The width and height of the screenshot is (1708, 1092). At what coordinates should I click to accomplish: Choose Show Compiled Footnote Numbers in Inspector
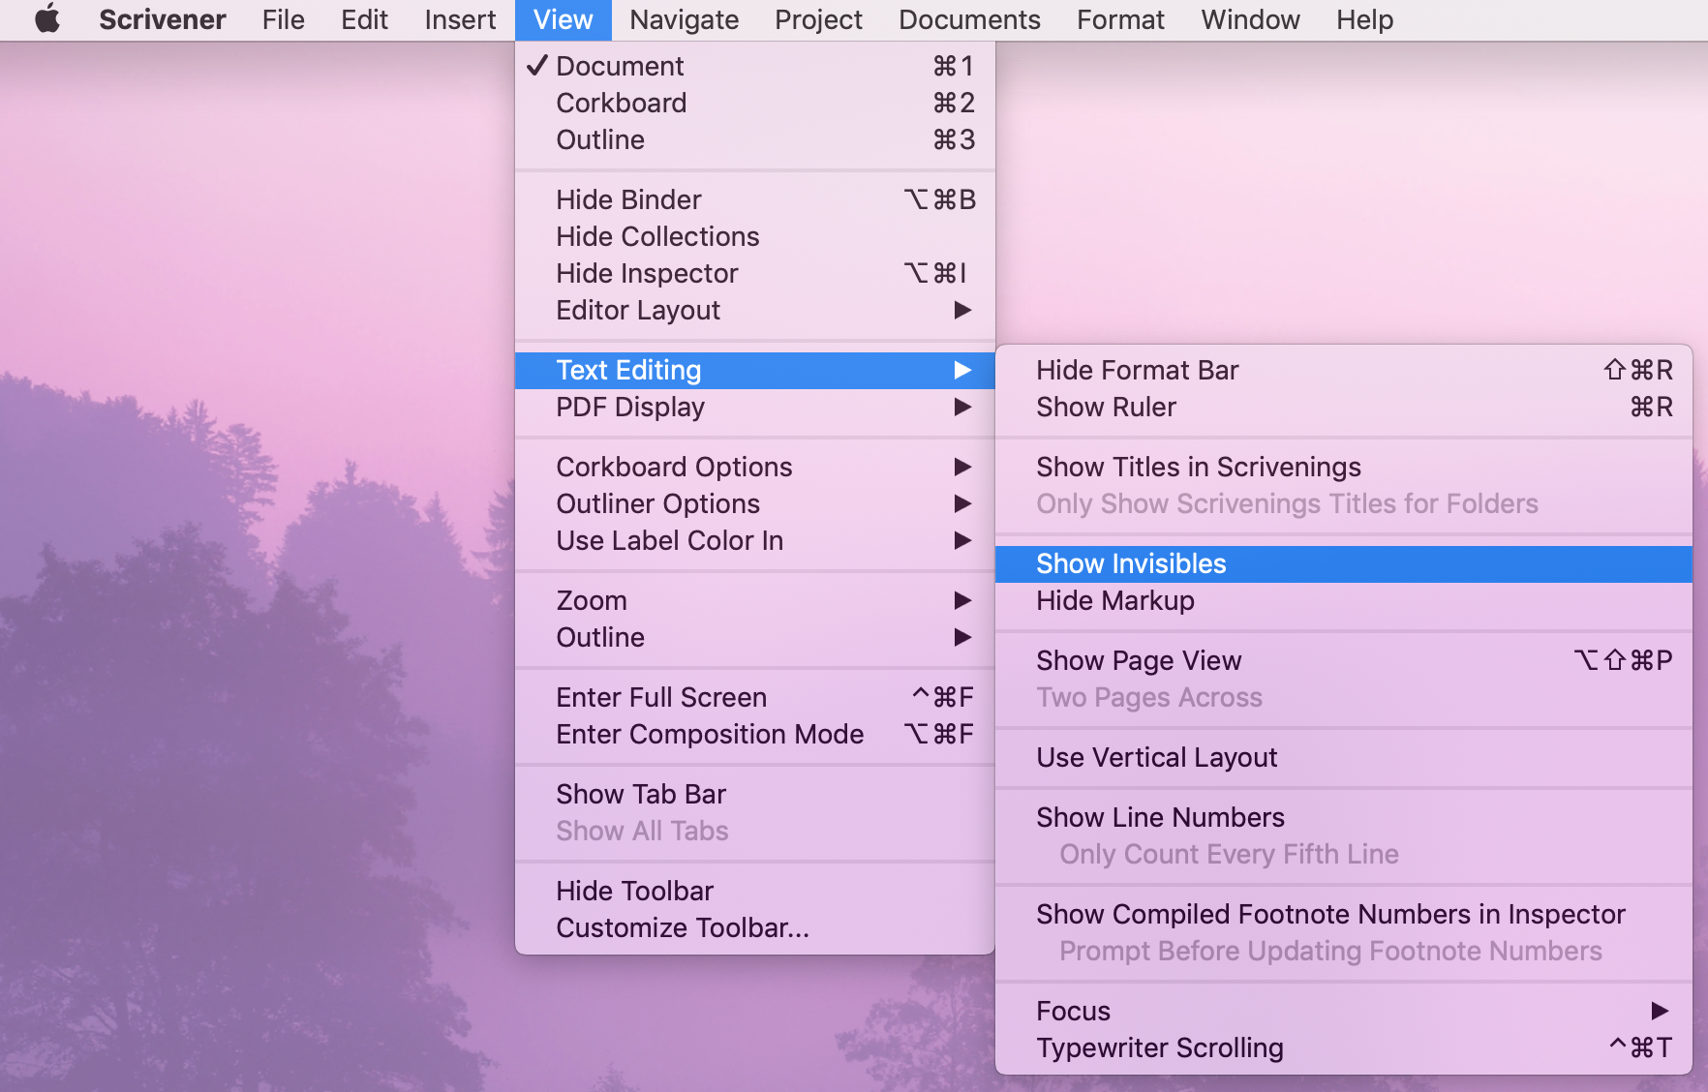tap(1344, 914)
